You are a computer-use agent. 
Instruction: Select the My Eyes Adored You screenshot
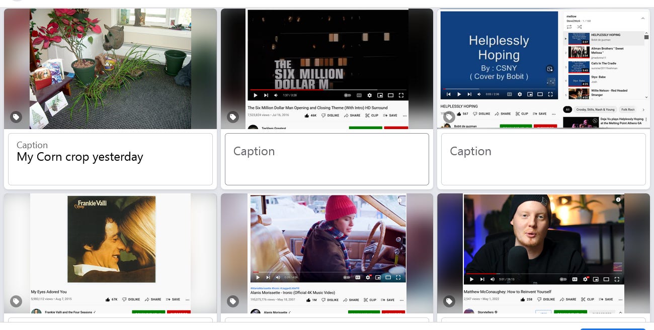[110, 254]
